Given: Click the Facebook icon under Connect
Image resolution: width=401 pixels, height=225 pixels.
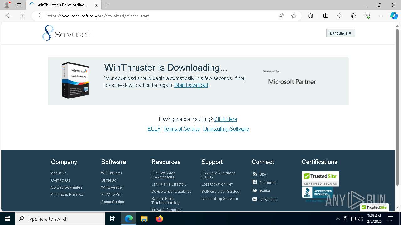Looking at the screenshot, I should 255,182.
